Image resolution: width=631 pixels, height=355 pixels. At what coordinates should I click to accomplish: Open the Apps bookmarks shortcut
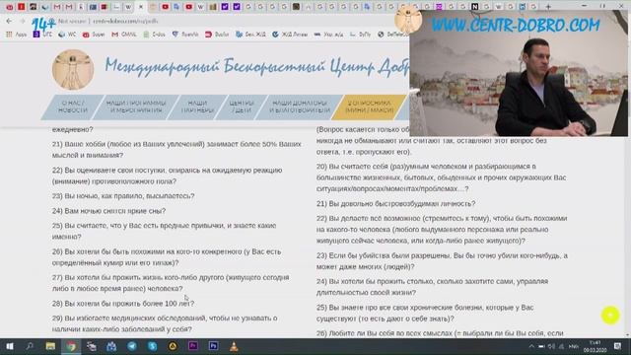tap(16, 35)
